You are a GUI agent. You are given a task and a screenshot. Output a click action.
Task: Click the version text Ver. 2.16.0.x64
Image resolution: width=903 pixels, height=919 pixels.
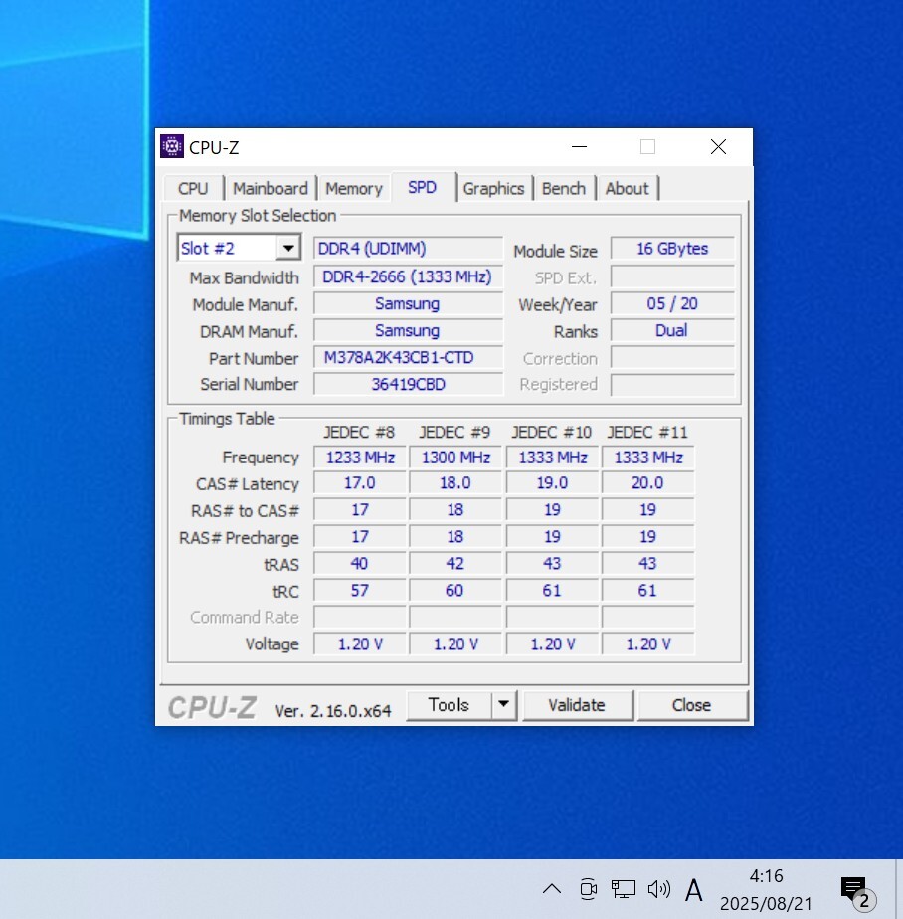point(333,711)
